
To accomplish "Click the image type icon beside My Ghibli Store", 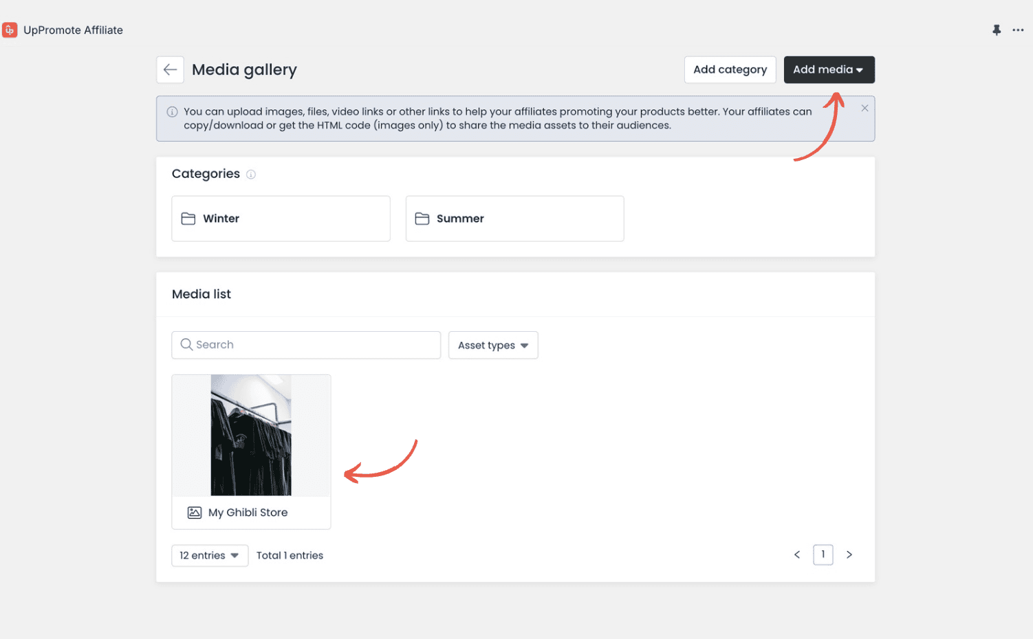I will click(195, 513).
